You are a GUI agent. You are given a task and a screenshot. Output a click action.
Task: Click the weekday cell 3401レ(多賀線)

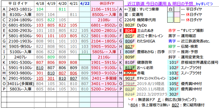(21, 84)
